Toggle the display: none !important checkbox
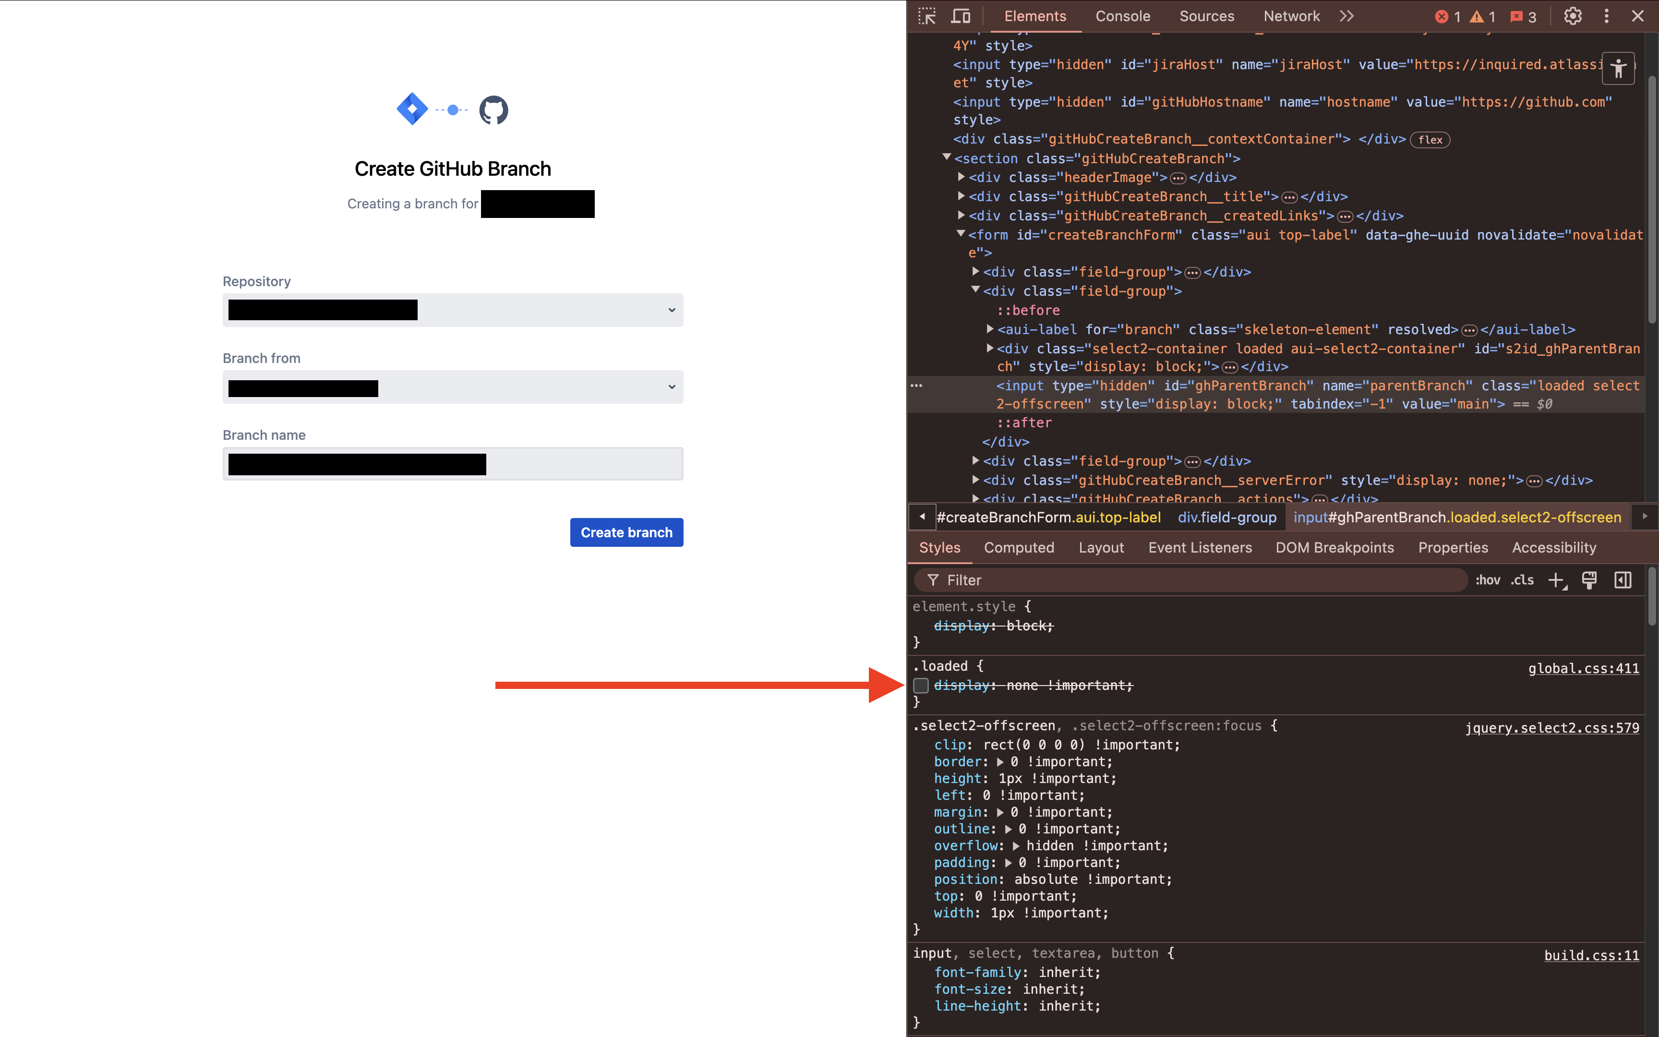The height and width of the screenshot is (1037, 1659). [921, 685]
